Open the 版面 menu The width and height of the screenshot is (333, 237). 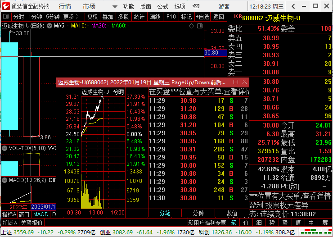145,6
